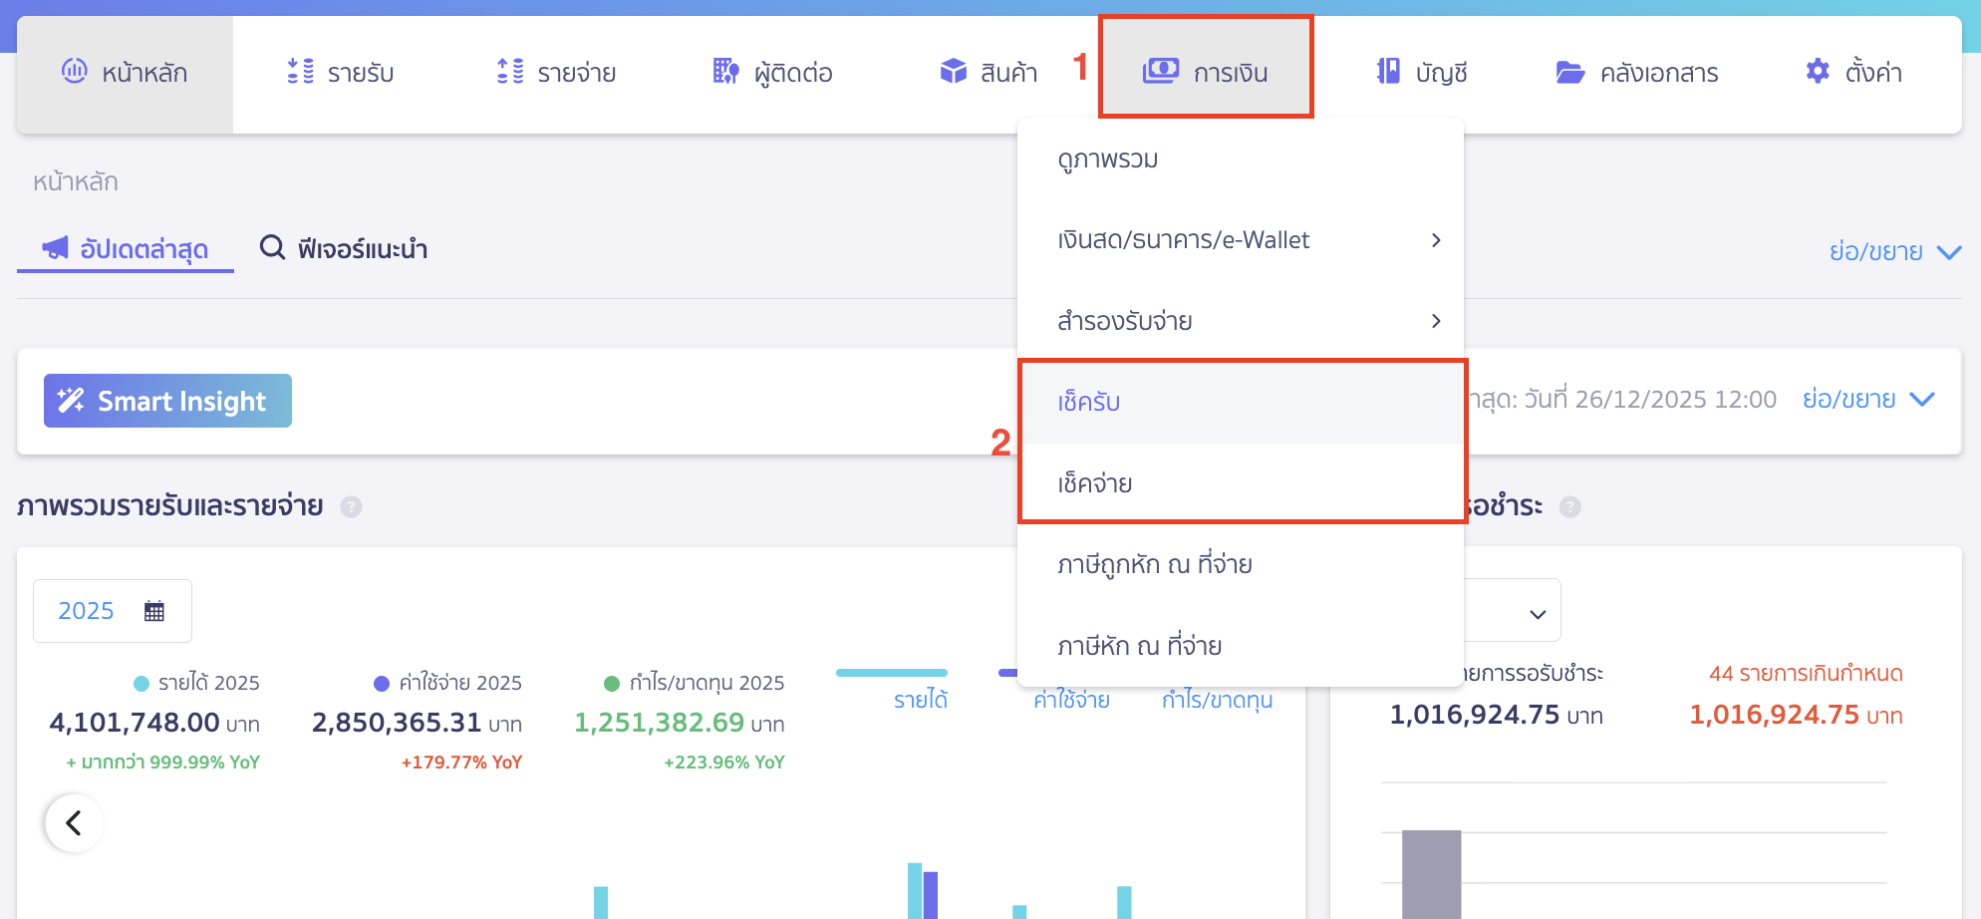Expand the สำรองรับจ่าย submenu
Viewport: 1981px width, 919px height.
[x=1435, y=321]
